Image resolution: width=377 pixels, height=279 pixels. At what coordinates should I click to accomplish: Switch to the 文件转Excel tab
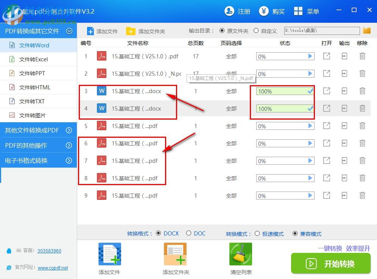(x=33, y=59)
